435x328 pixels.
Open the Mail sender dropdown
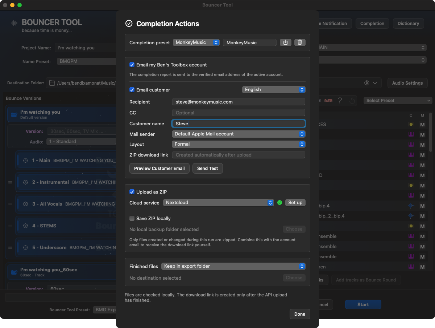[239, 134]
